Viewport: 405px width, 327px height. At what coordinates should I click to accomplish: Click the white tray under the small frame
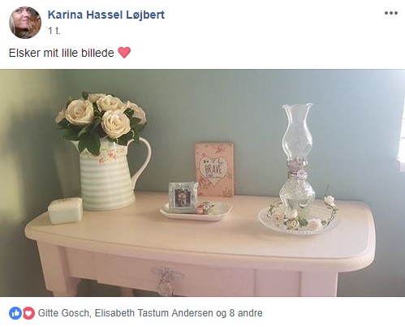(x=196, y=212)
